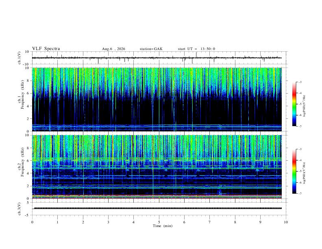Click the 9 minute tick on time axis

tap(260, 222)
